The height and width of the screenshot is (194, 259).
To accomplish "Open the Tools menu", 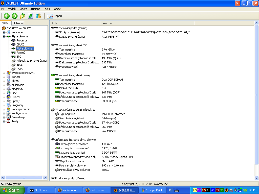I will (x=47, y=9).
